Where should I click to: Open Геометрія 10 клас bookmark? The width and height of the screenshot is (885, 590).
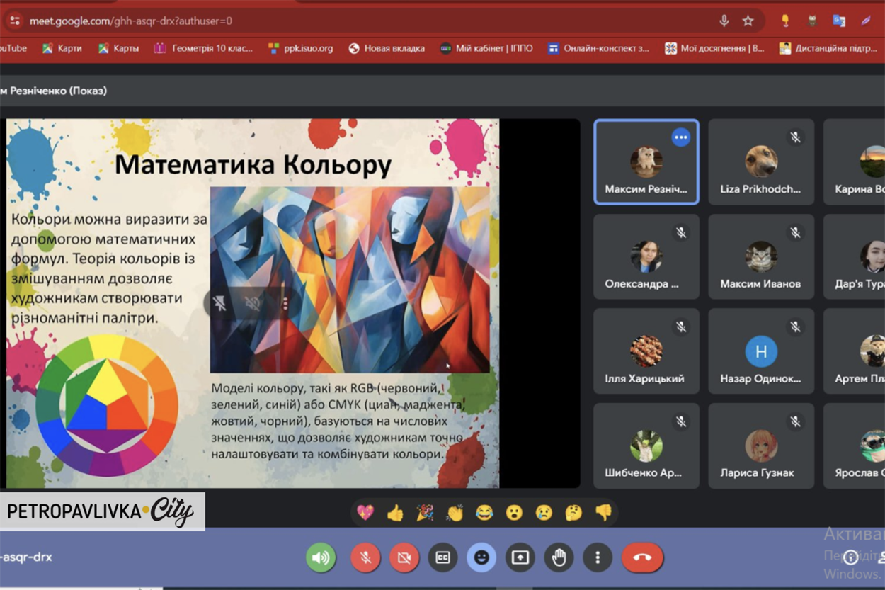tap(203, 48)
